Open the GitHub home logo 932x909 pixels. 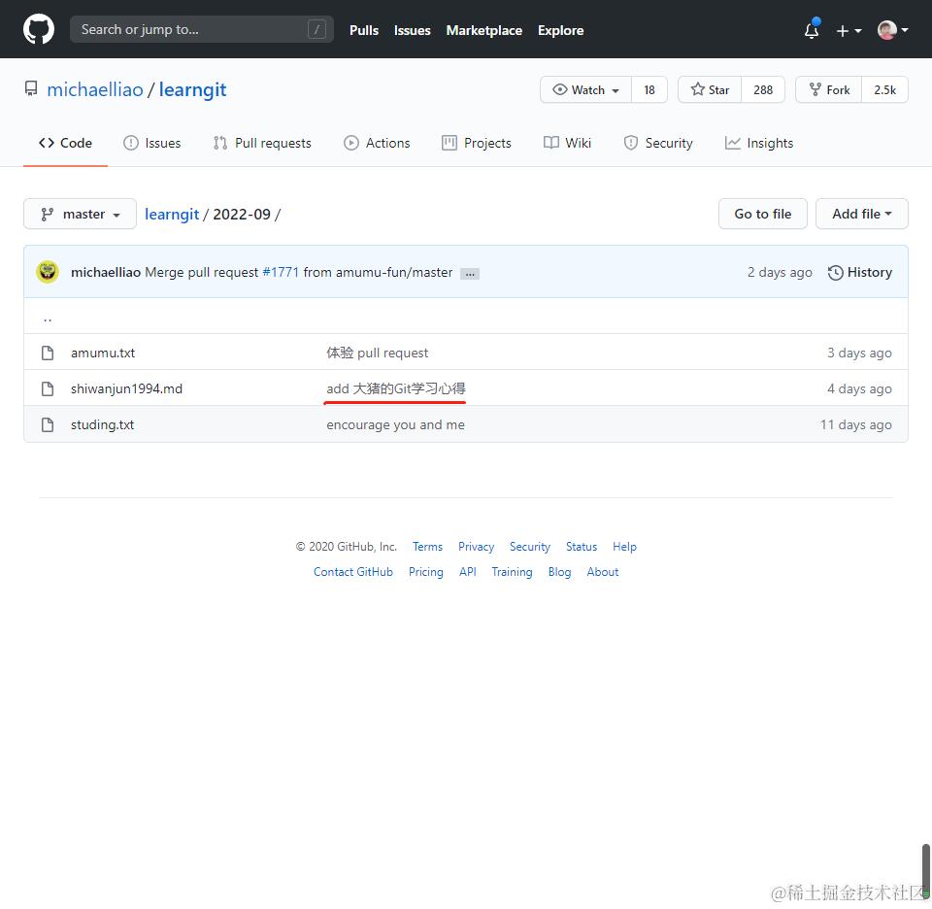[x=39, y=29]
